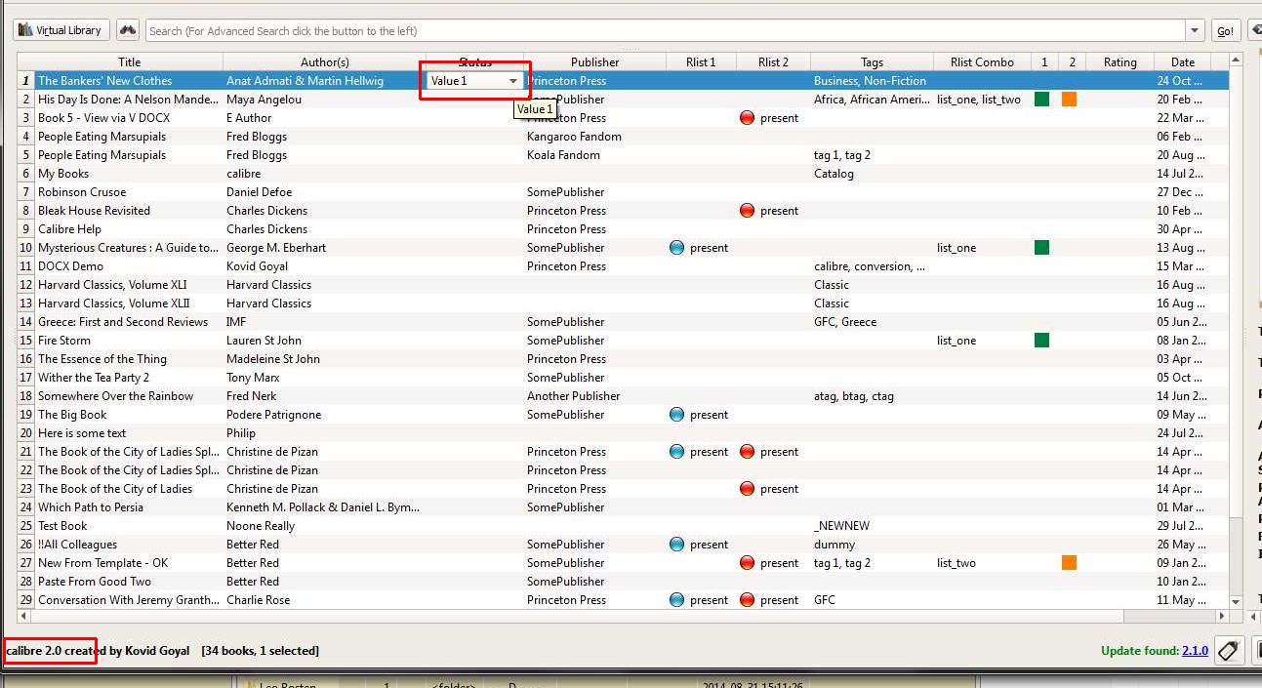Run the search with the Go! button

tap(1225, 31)
